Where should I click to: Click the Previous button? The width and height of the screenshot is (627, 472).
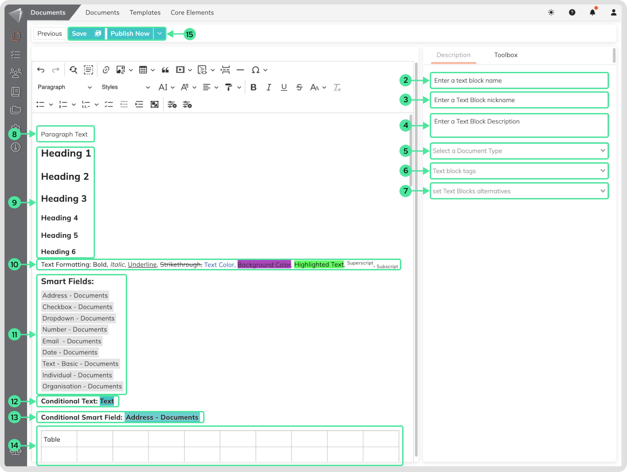tap(49, 33)
